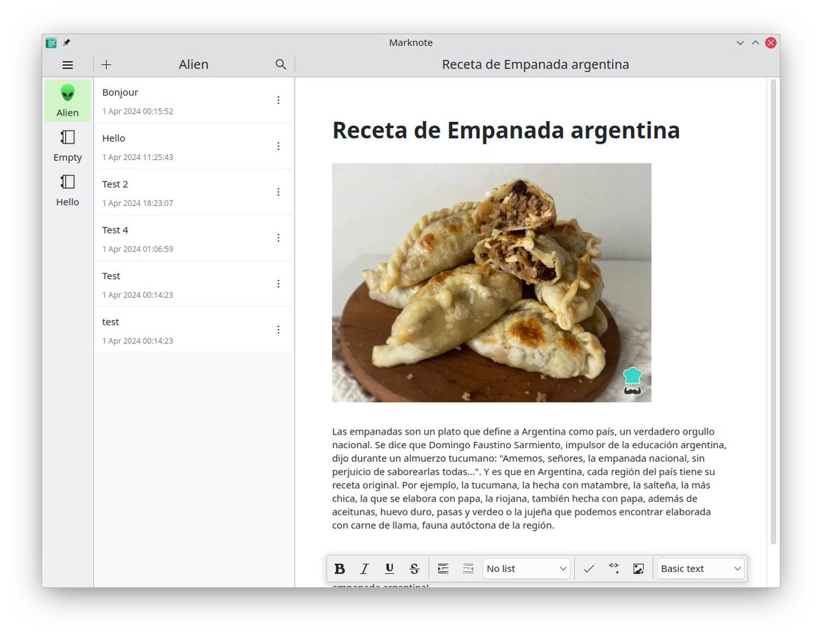Click into the paragraph starting Las empanadas son
Image resolution: width=822 pixels, height=637 pixels.
tap(530, 479)
